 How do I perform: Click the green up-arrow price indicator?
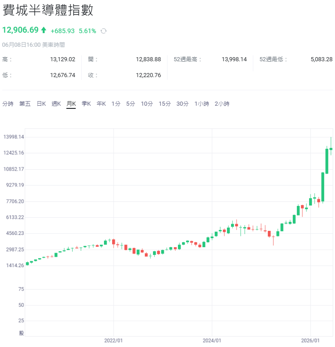(44, 30)
